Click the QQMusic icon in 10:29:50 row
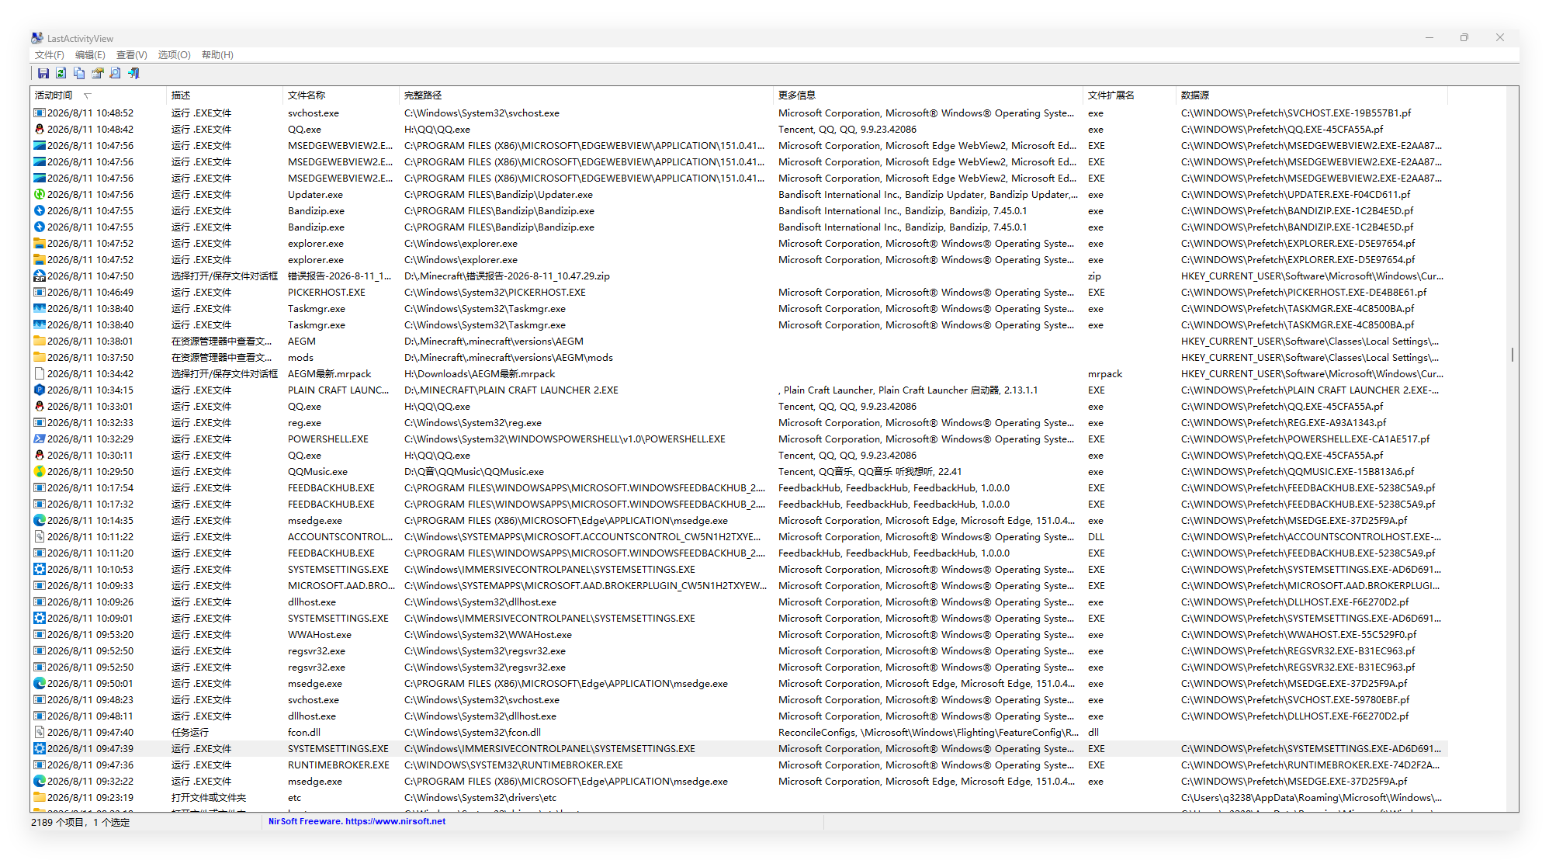1549x860 pixels. pyautogui.click(x=40, y=472)
